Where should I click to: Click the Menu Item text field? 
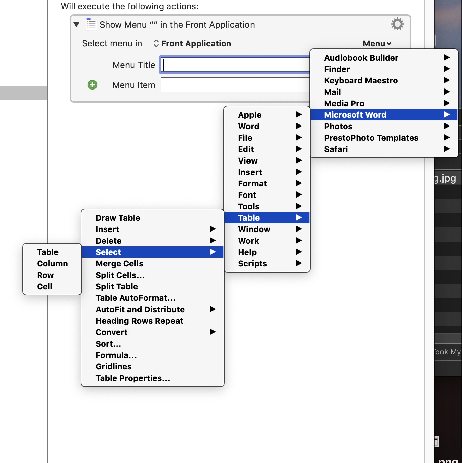[x=235, y=85]
